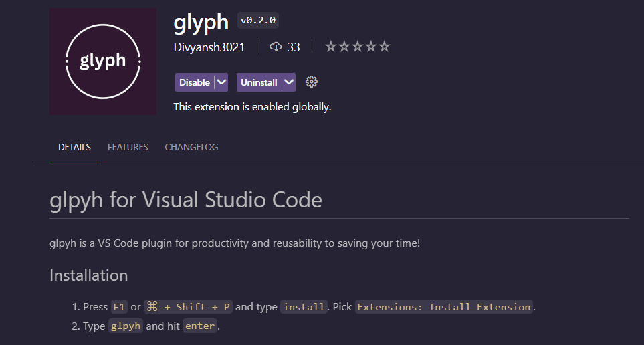
Task: Expand the Uninstall dropdown arrow
Action: pos(289,82)
